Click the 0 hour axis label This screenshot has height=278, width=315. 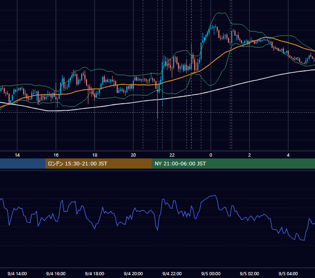[211, 155]
